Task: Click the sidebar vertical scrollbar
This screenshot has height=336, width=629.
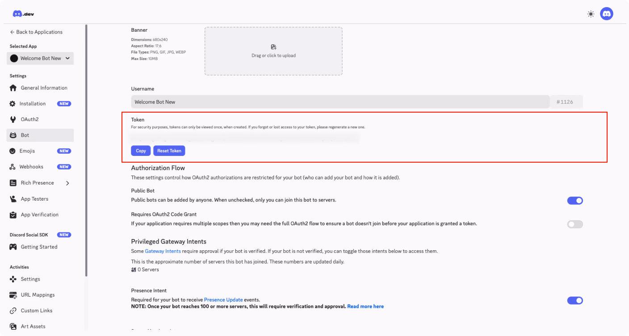Action: [86, 151]
